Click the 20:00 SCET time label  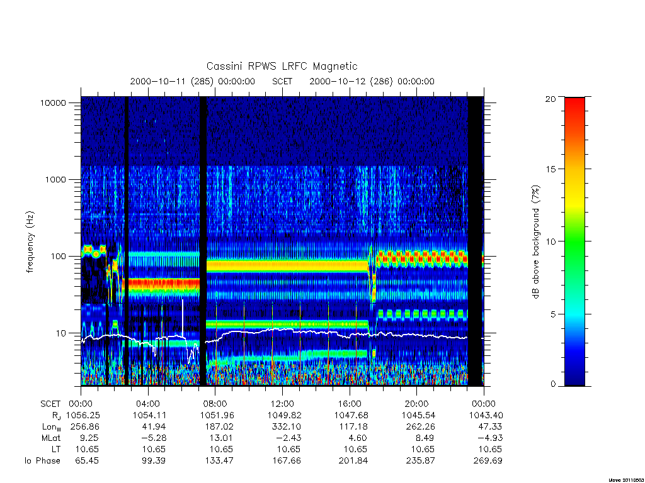(417, 404)
